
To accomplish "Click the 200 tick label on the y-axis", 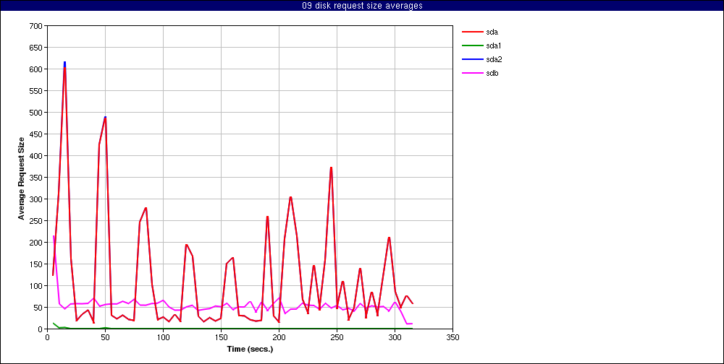I will 35,243.
